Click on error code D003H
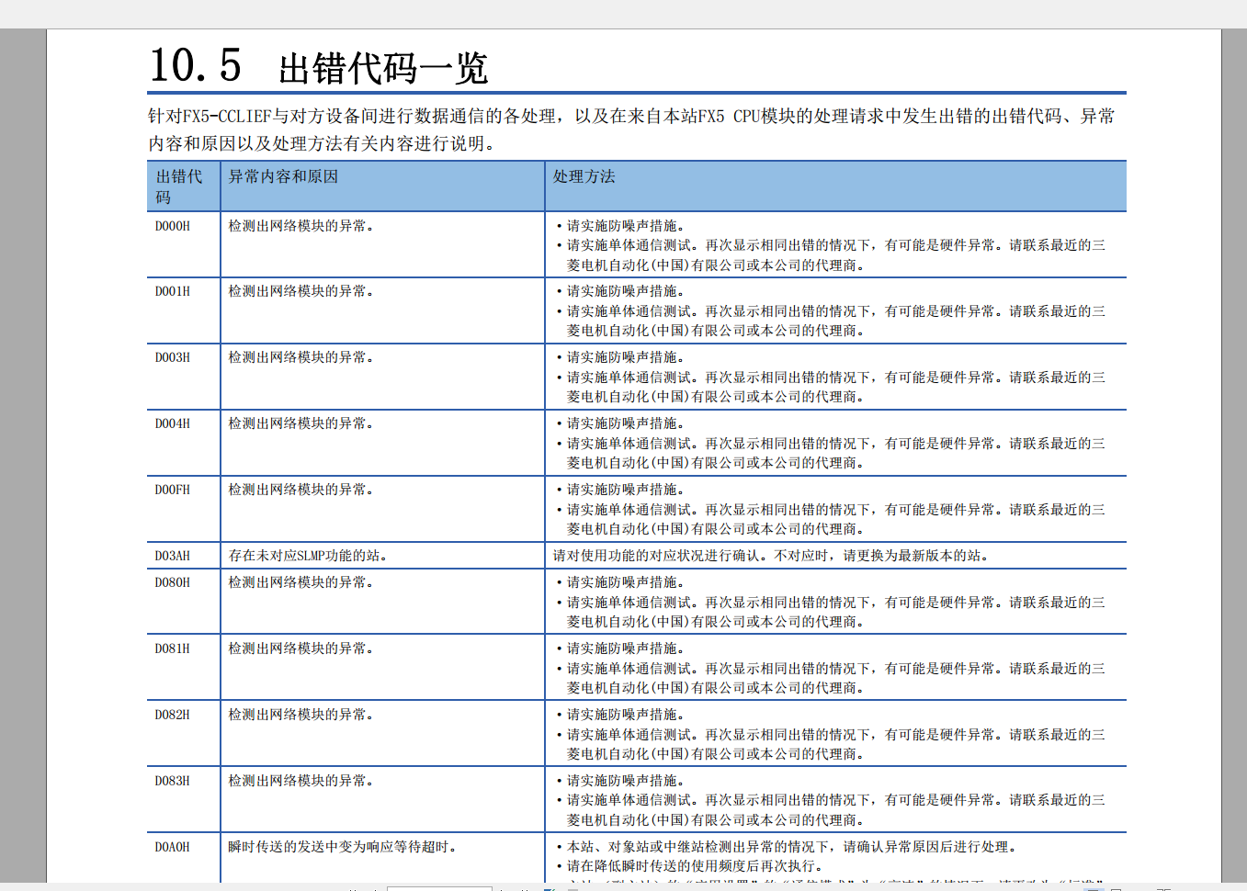Image resolution: width=1247 pixels, height=891 pixels. [x=173, y=357]
